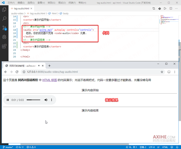Click the horizontal scrollbar below the browser
Screen dimensions: 181x149
coord(75,144)
